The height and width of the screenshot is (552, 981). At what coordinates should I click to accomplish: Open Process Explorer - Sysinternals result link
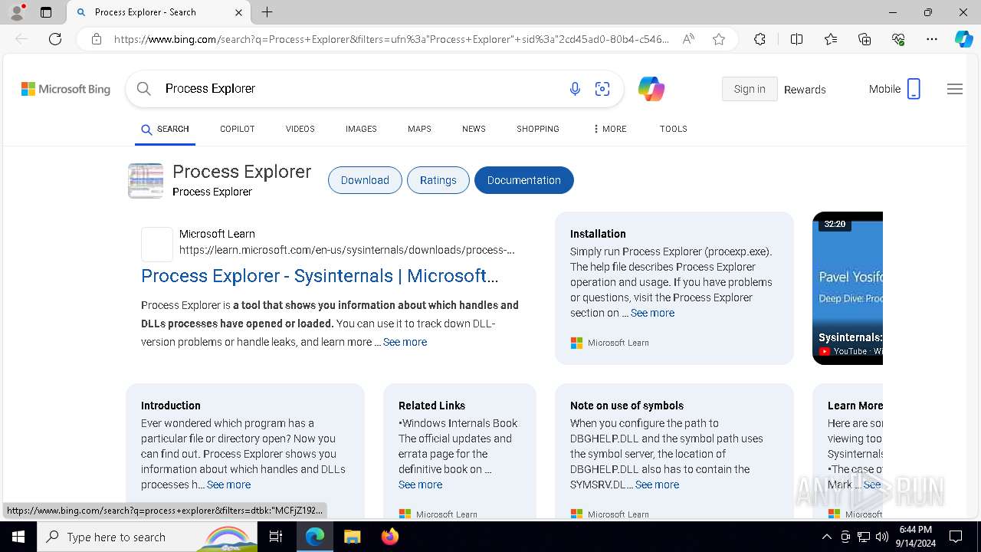[x=320, y=275]
